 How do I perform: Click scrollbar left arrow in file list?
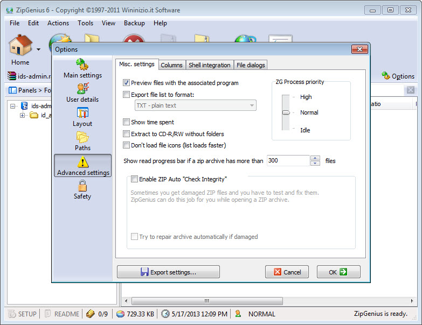[126, 301]
